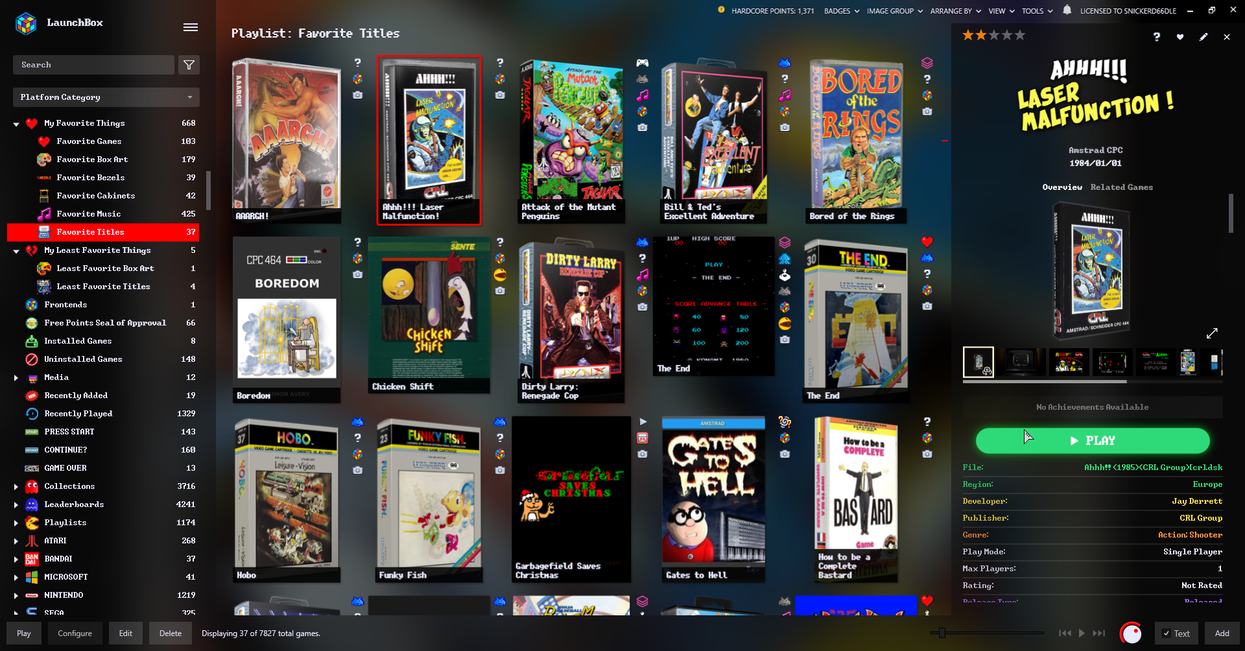
Task: Edit game with the pencil icon
Action: pos(1203,37)
